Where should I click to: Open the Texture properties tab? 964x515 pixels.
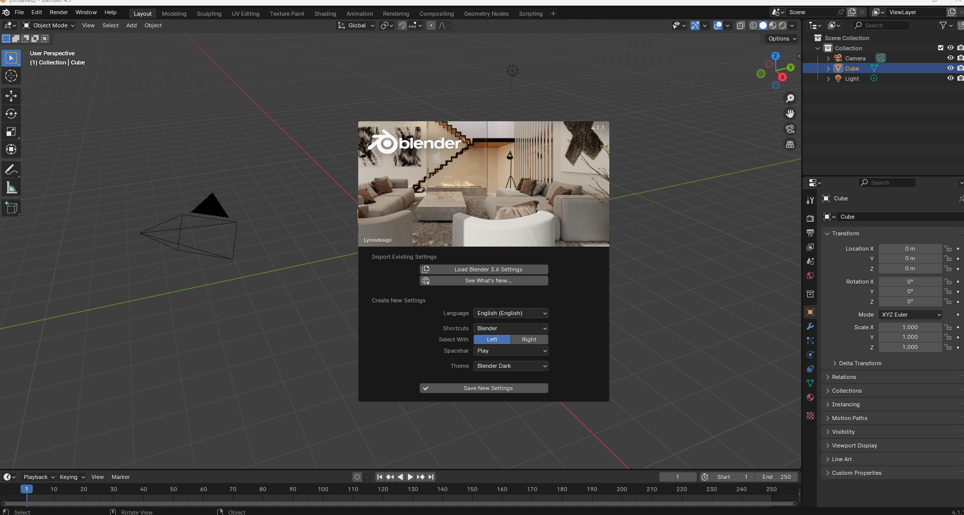pyautogui.click(x=810, y=416)
